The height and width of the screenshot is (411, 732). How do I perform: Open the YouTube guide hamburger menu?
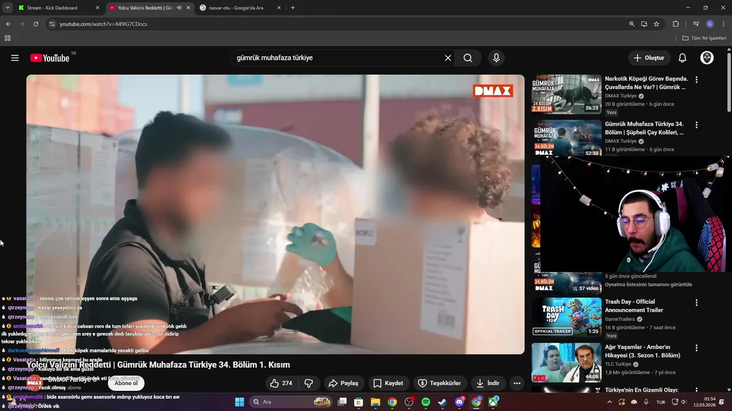click(15, 58)
